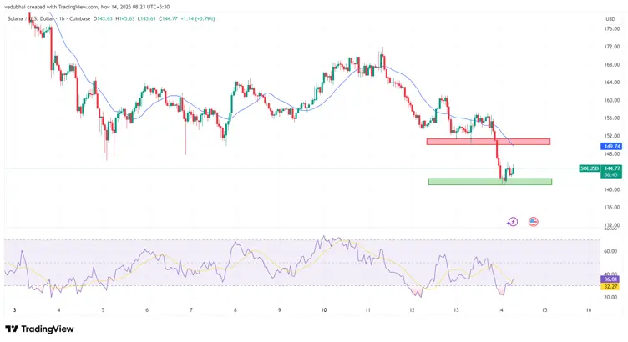The width and height of the screenshot is (628, 342).
Task: Click the blue 149.74 moving average label
Action: point(612,146)
